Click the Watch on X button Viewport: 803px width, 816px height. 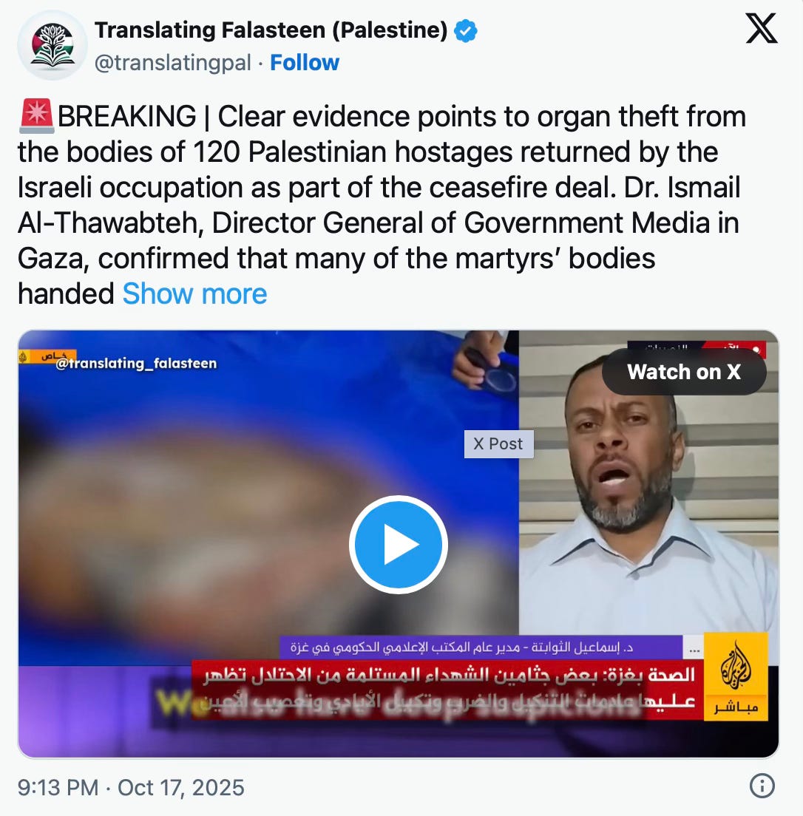(684, 372)
